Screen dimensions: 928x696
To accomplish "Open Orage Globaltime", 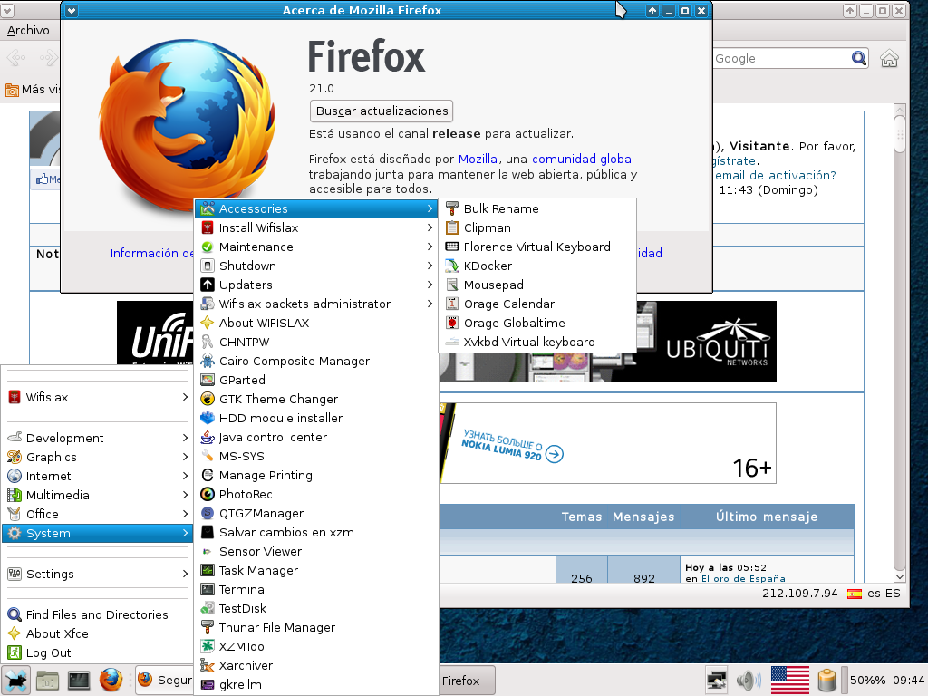I will click(x=537, y=323).
